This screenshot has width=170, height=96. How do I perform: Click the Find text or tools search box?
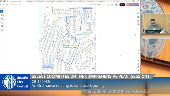coord(95,5)
